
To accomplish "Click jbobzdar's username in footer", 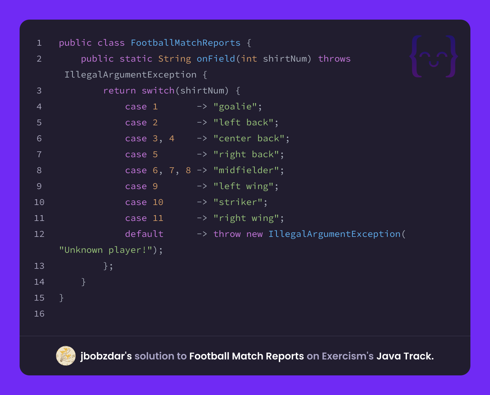I will point(106,356).
